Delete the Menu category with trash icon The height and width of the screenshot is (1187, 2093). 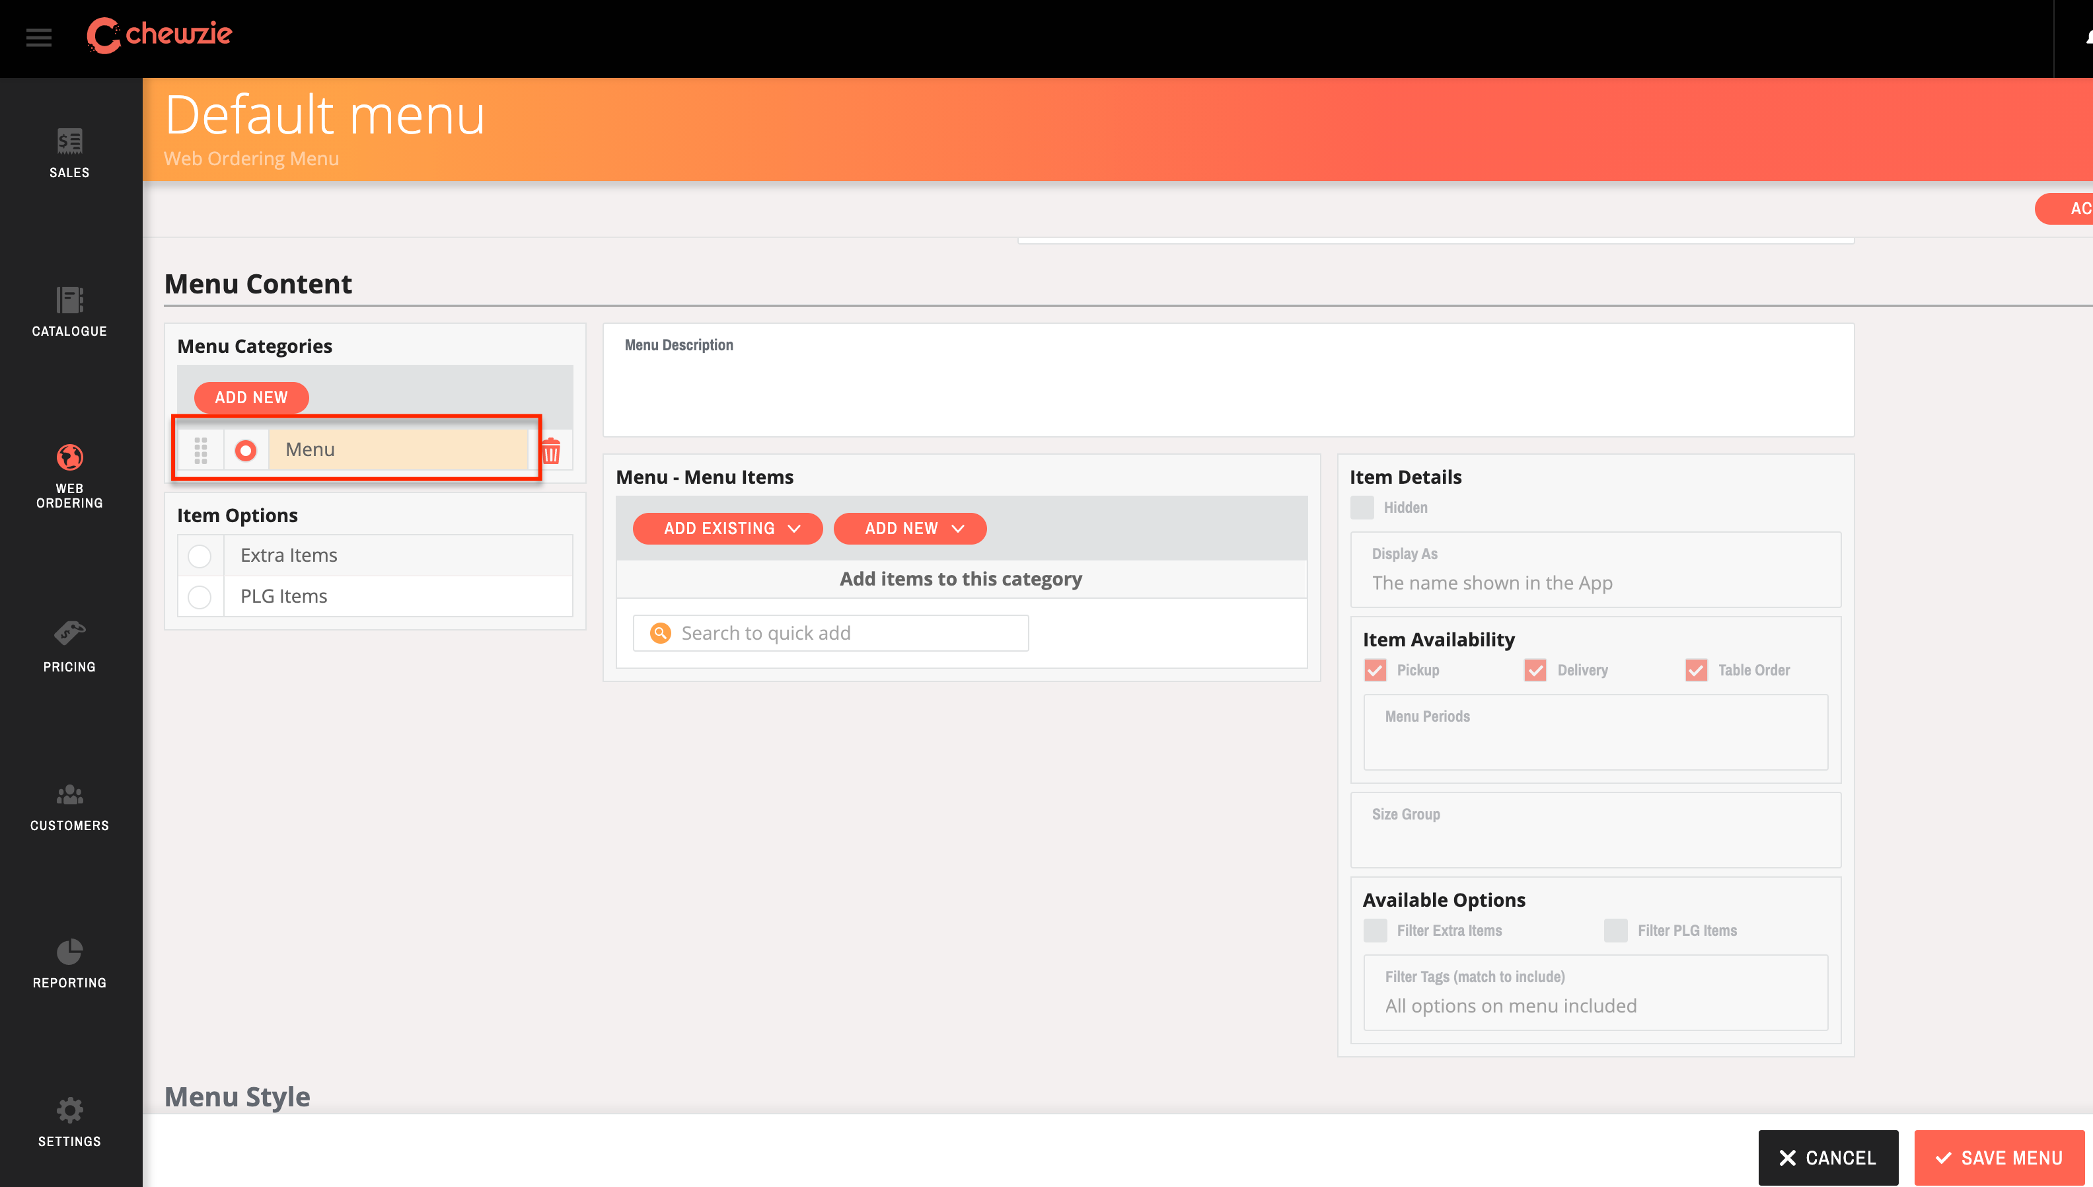[x=552, y=451]
